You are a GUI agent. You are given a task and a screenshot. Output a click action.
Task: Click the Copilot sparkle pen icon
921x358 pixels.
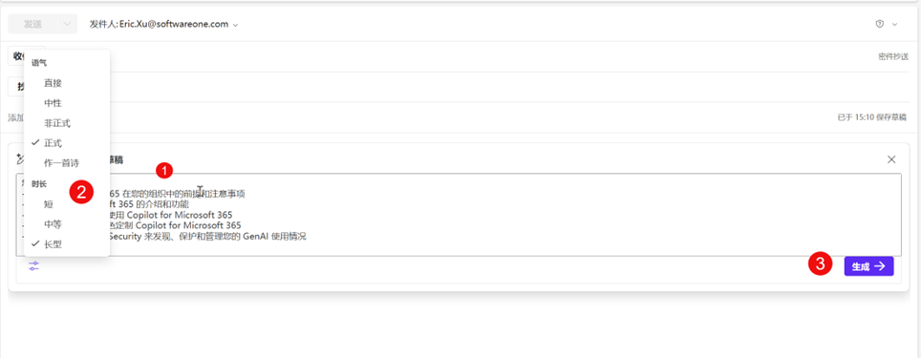tap(19, 159)
